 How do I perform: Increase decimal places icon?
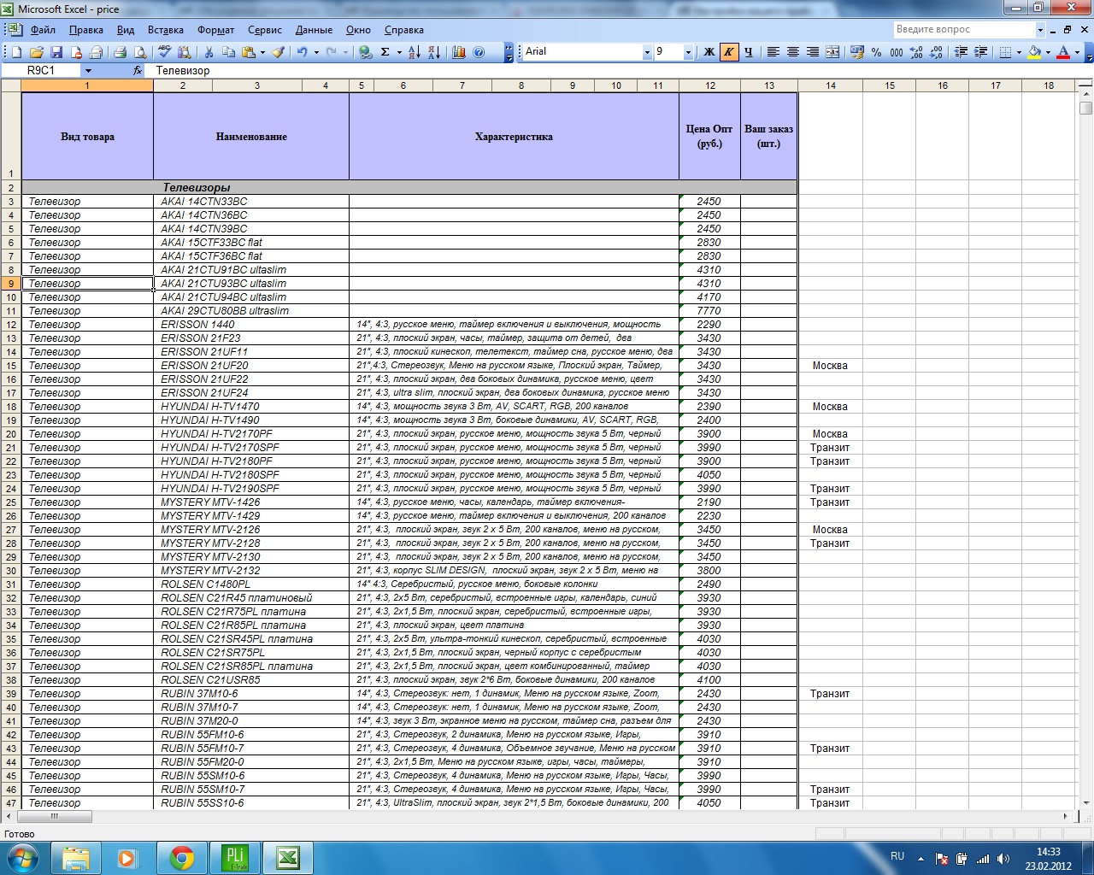916,52
